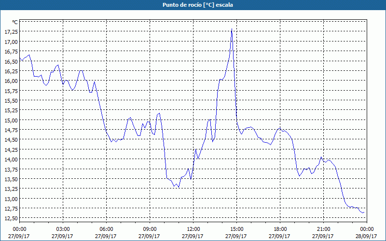This screenshot has height=241, width=386.
Task: Click the 18:00 time axis label
Action: pos(280,229)
